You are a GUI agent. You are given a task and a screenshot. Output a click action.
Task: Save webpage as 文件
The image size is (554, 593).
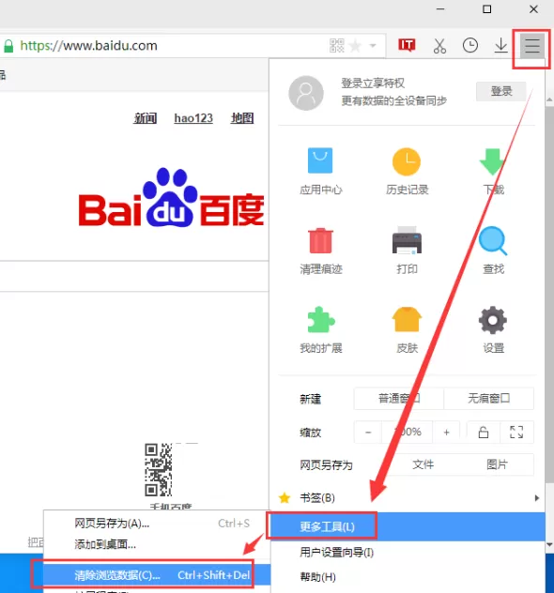(x=423, y=464)
